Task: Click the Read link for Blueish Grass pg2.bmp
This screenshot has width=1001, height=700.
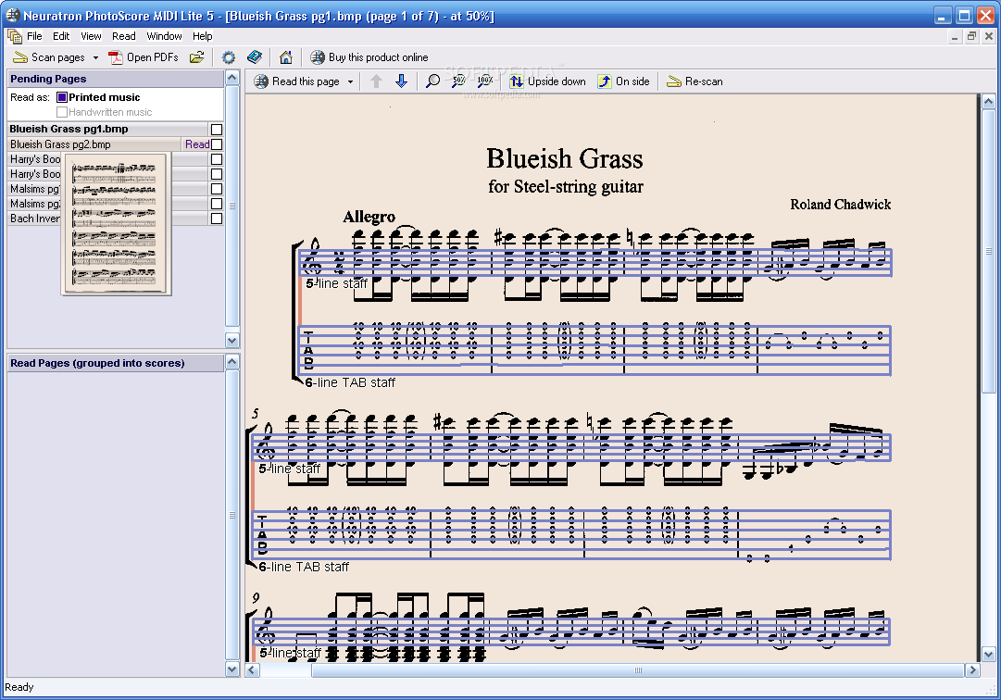Action: [x=197, y=144]
